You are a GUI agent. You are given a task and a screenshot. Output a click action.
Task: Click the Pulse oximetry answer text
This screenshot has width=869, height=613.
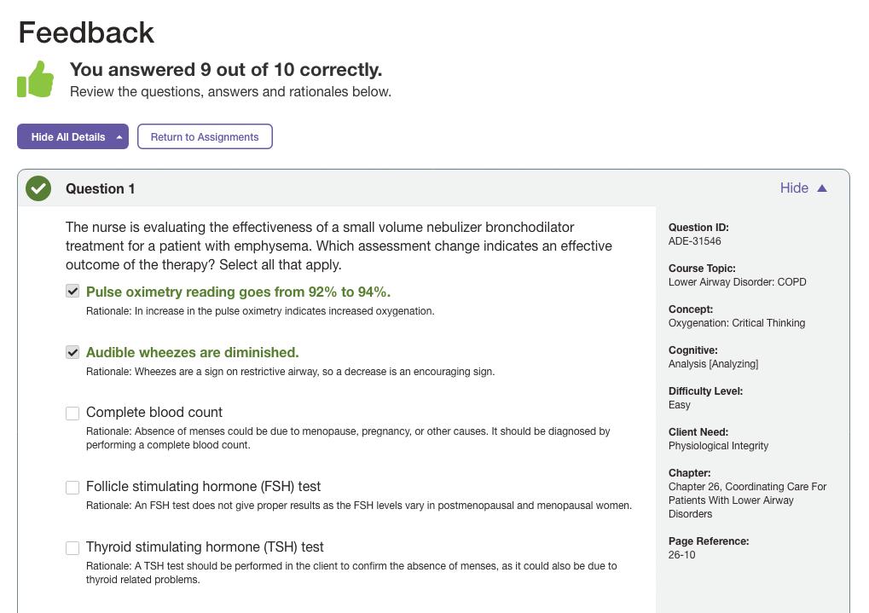[238, 292]
